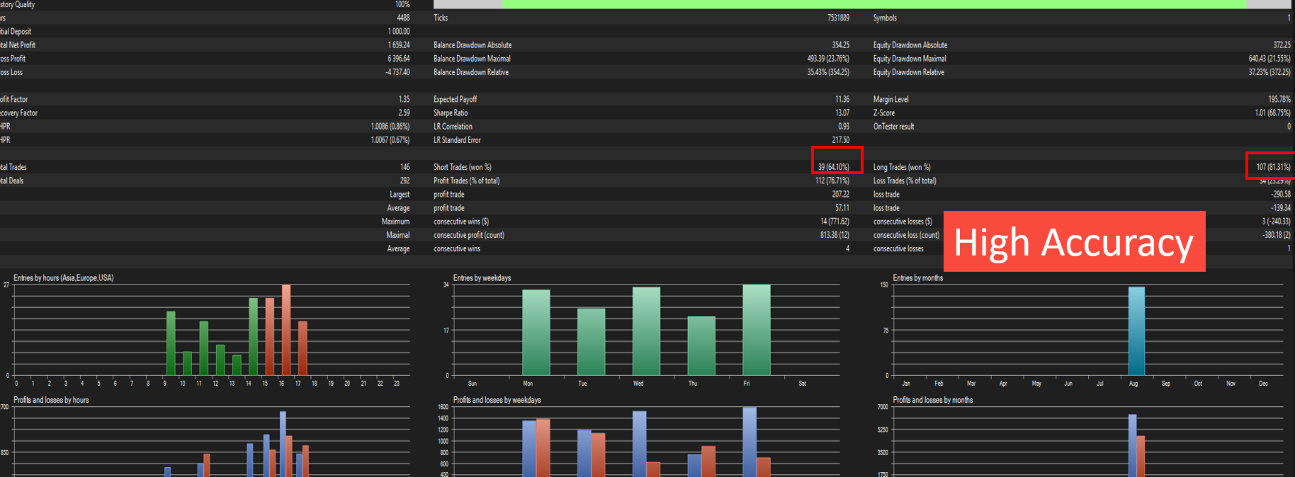Select the Total Net Profit value 1 659.24
Screen dimensions: 1295x477
398,45
